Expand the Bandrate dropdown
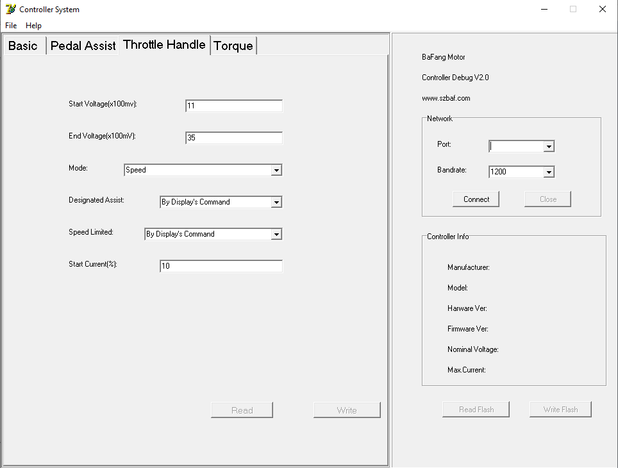The height and width of the screenshot is (468, 618). (548, 172)
